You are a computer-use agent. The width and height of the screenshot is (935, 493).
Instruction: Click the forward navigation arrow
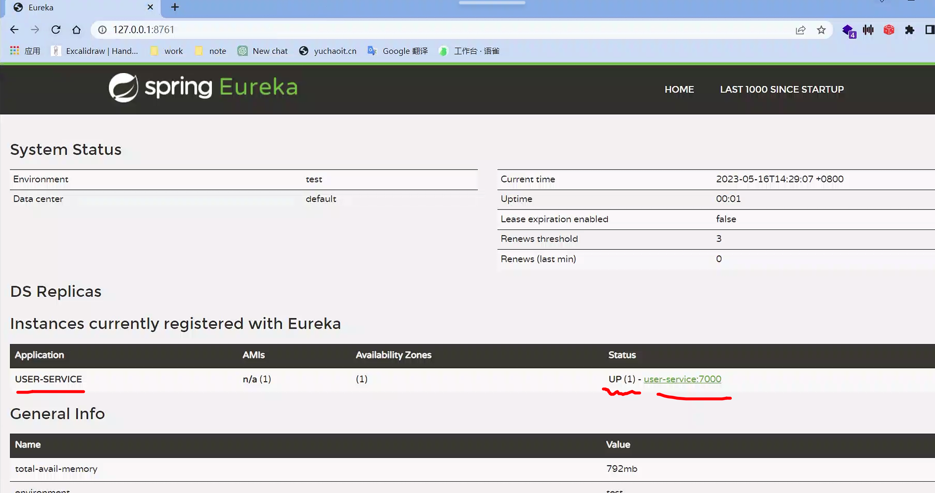(x=35, y=30)
